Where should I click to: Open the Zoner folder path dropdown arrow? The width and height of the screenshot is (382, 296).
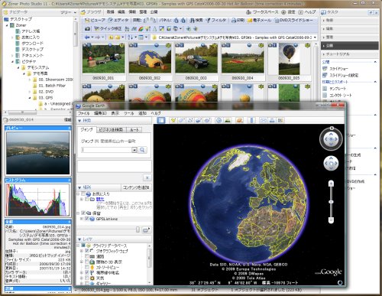(x=316, y=37)
